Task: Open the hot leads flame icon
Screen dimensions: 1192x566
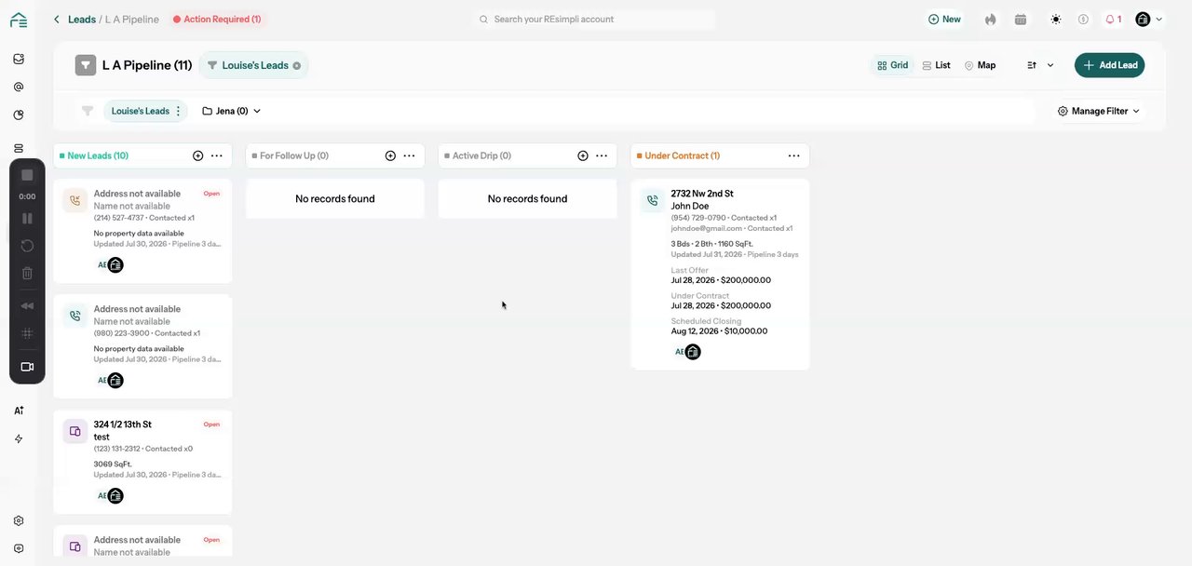Action: pyautogui.click(x=990, y=19)
